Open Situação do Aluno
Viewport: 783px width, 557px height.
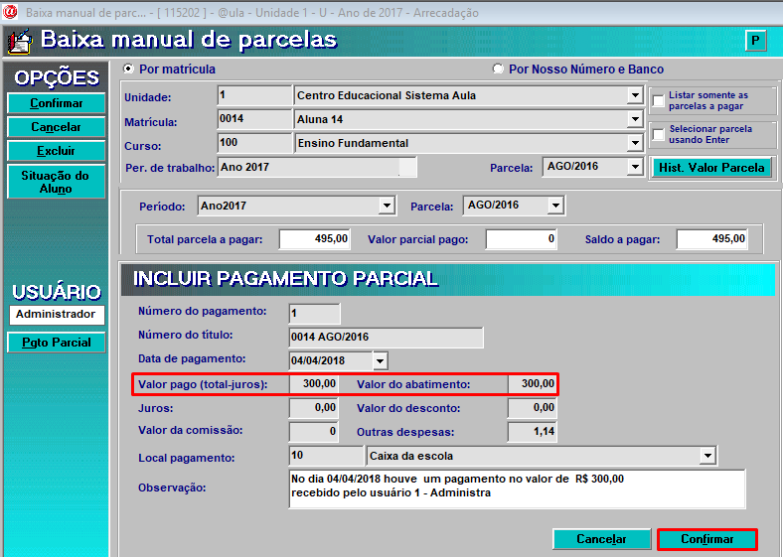(x=56, y=182)
